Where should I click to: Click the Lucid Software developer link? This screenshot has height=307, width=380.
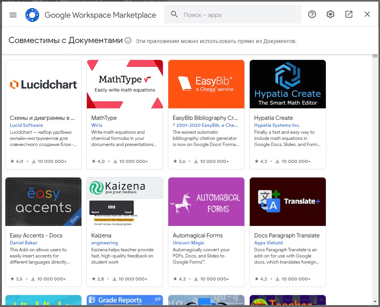tap(27, 125)
